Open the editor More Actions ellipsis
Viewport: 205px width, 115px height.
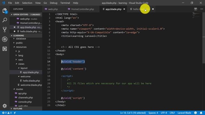(x=201, y=9)
